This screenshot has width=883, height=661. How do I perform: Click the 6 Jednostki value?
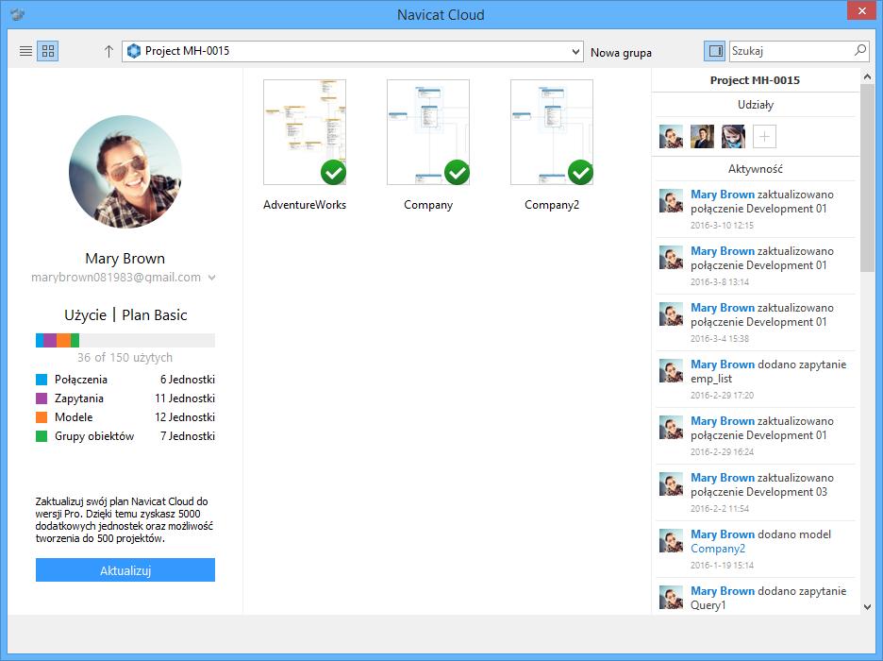click(188, 380)
